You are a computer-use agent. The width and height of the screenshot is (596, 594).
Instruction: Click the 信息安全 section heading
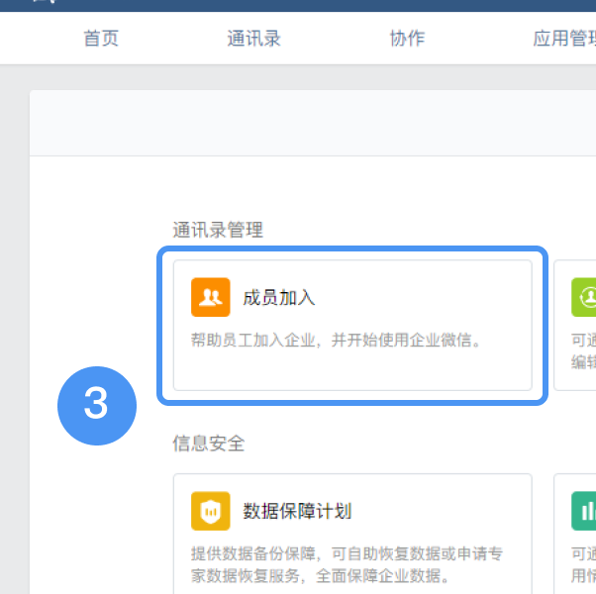click(209, 444)
